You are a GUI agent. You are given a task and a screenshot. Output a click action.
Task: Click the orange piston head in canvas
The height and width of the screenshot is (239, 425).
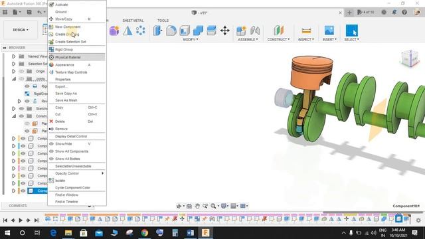tap(311, 73)
